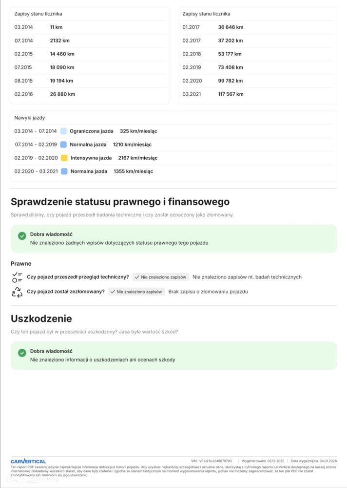The image size is (347, 488).
Task: Click the technical inspection checklist icon
Action: [x=17, y=277]
